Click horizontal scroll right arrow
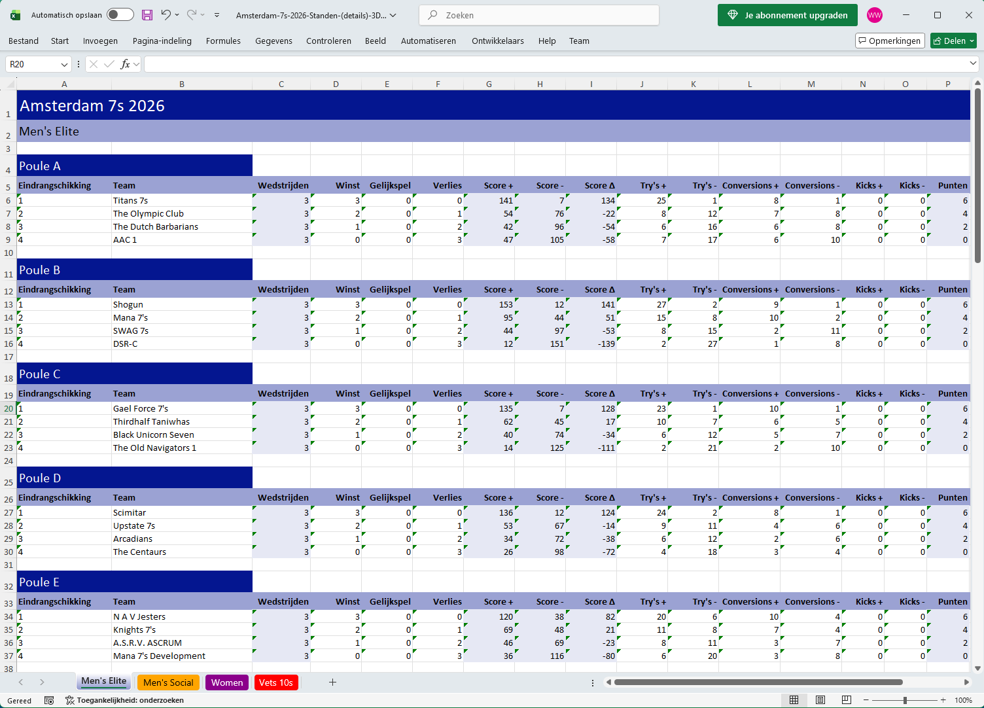The image size is (984, 708). click(966, 682)
